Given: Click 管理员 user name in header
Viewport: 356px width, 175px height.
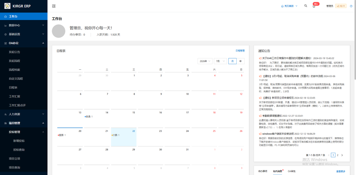Looking at the screenshot, I should point(330,6).
